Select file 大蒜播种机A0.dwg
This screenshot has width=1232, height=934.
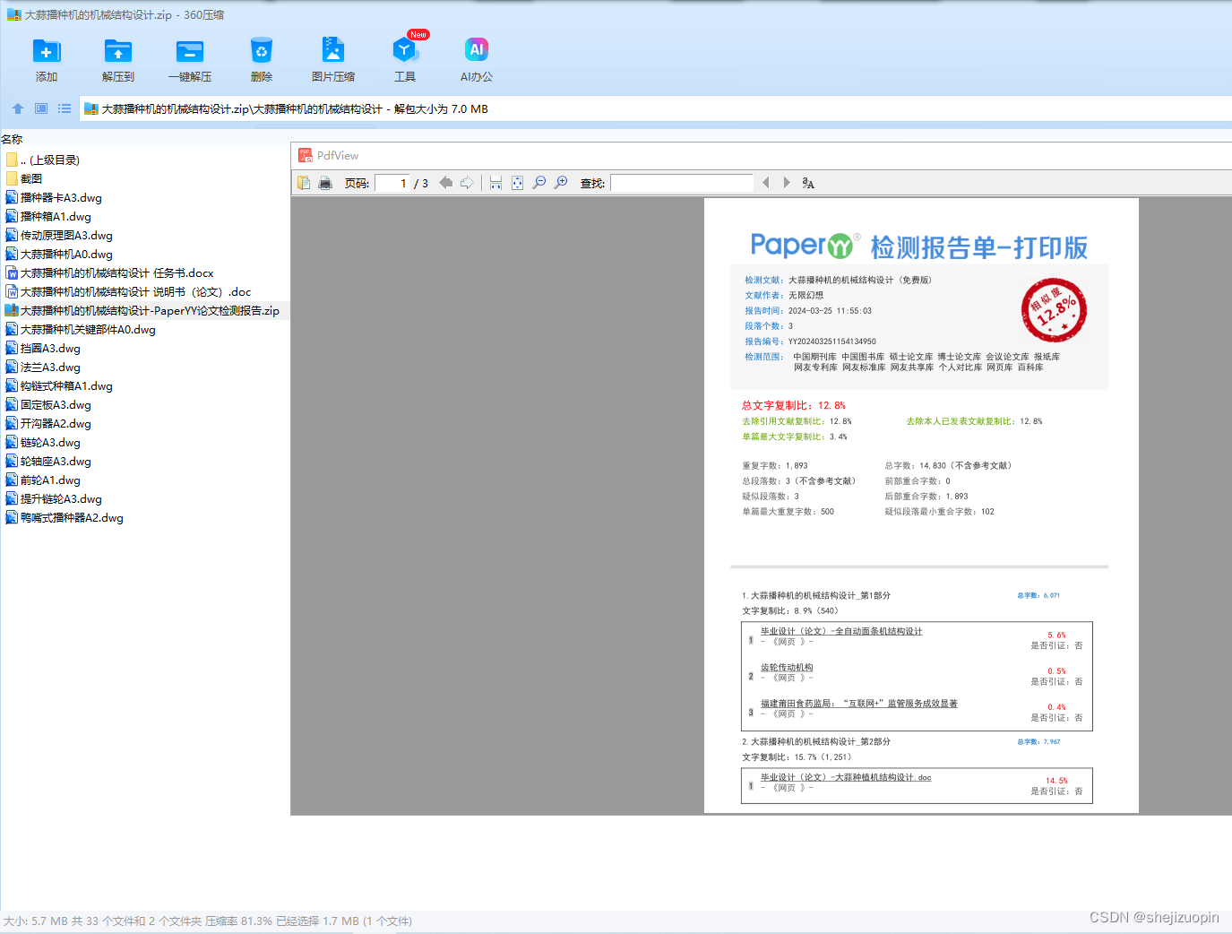[x=59, y=254]
